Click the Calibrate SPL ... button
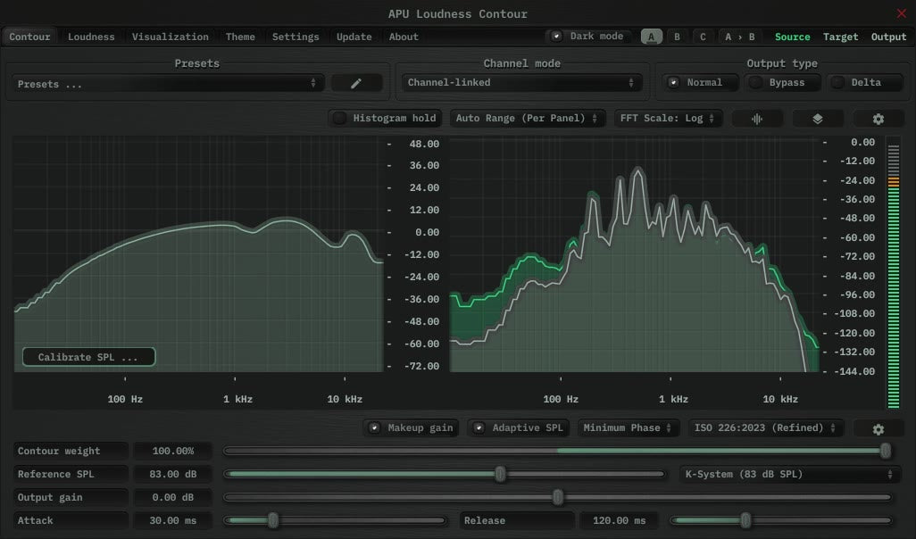This screenshot has width=916, height=539. [x=88, y=357]
